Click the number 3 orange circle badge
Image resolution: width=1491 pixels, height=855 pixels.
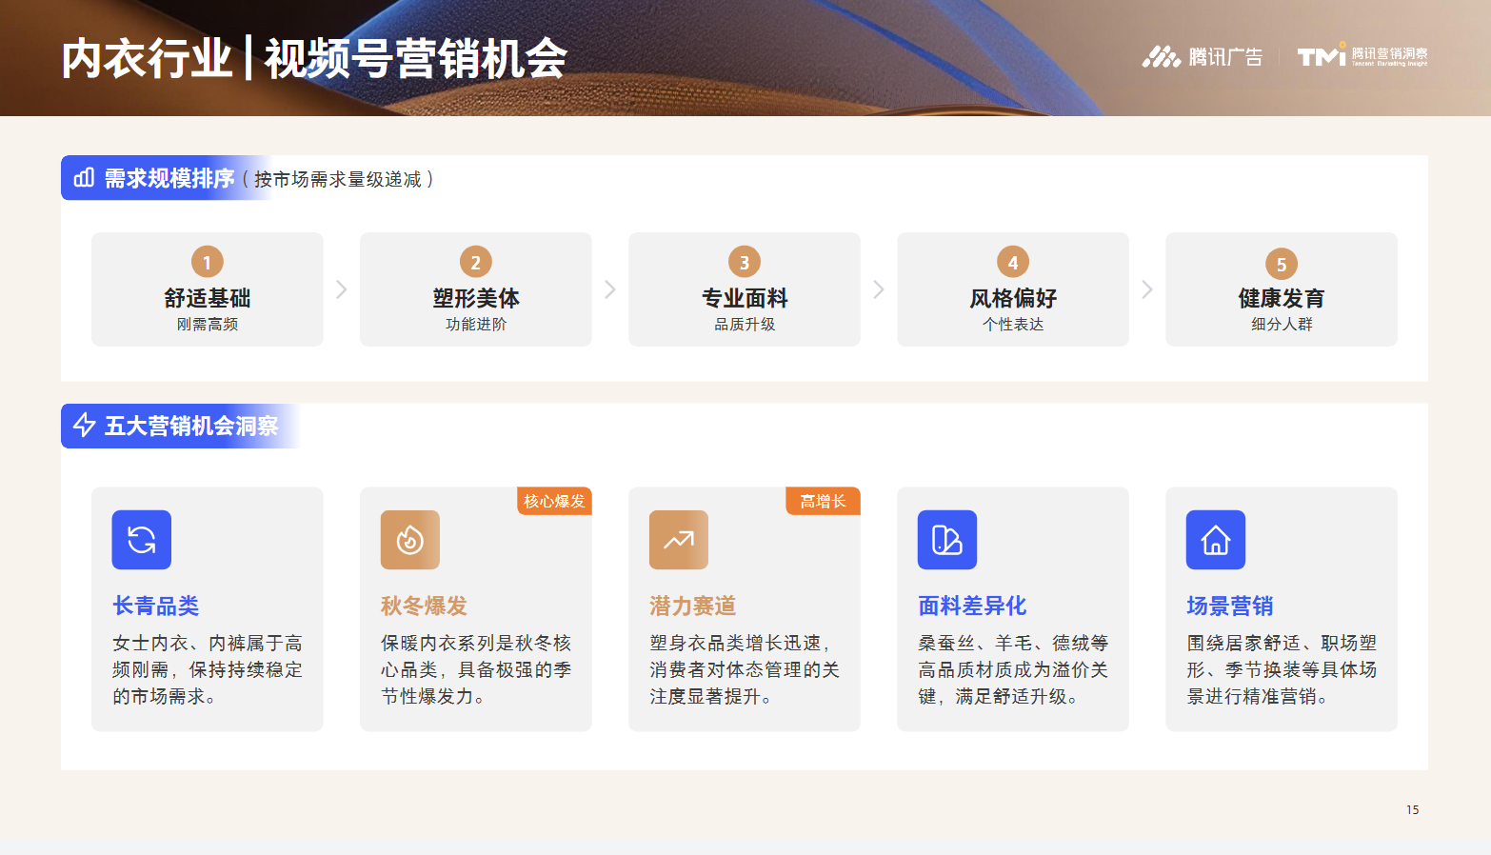coord(745,262)
